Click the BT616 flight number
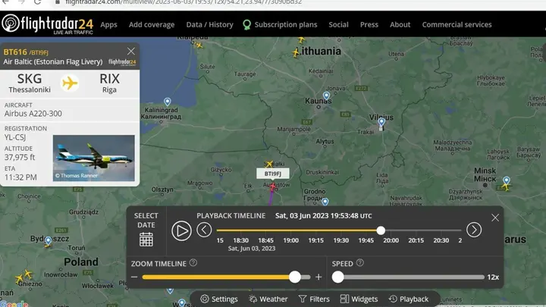This screenshot has width=546, height=307. (x=15, y=52)
